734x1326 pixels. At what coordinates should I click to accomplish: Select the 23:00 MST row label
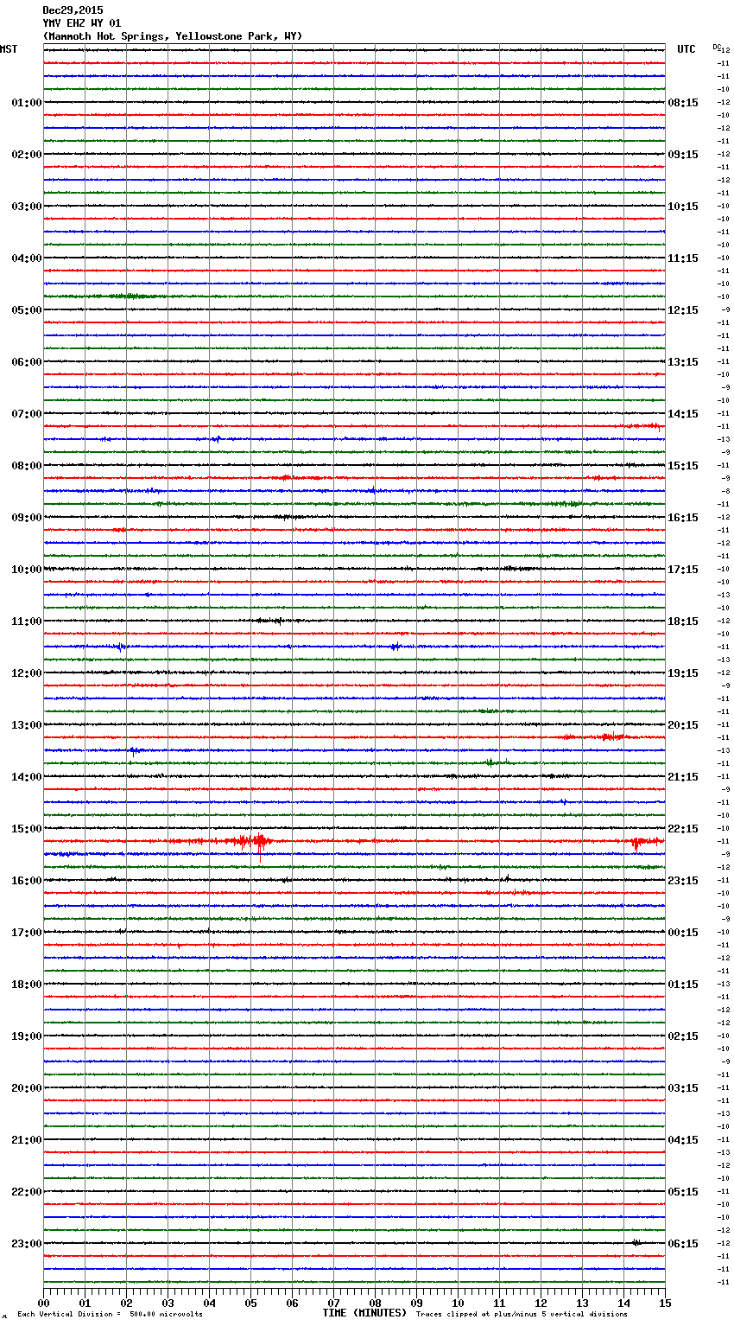click(x=26, y=1243)
